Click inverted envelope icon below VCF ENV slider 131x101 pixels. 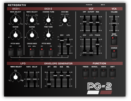tap(81, 55)
